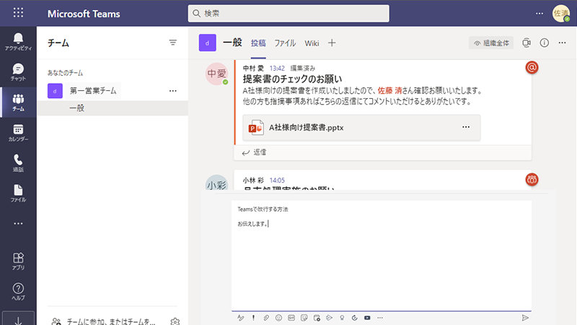The image size is (577, 325).
Task: Open the Activity bell in sidebar
Action: 18,42
